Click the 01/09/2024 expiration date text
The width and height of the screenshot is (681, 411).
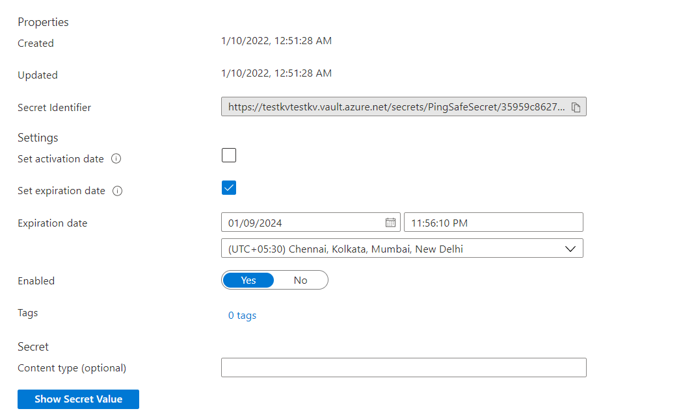click(255, 223)
